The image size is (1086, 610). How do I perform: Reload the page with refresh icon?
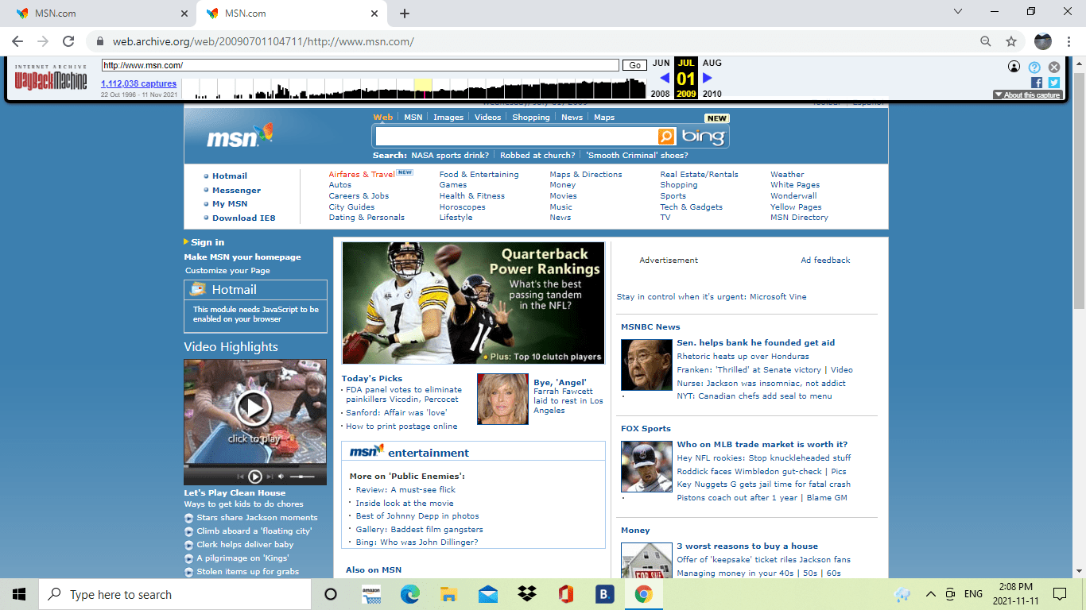pos(68,41)
